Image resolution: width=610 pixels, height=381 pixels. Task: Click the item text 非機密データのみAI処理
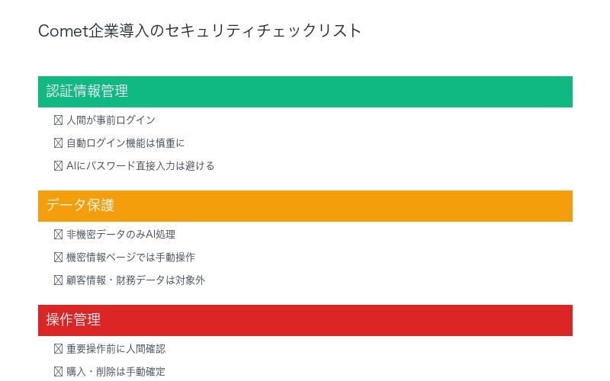[120, 235]
